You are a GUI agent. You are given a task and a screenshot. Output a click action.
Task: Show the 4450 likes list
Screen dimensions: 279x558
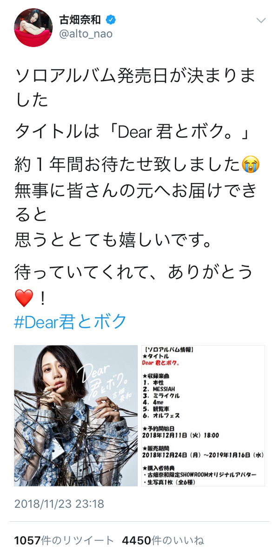pyautogui.click(x=163, y=541)
